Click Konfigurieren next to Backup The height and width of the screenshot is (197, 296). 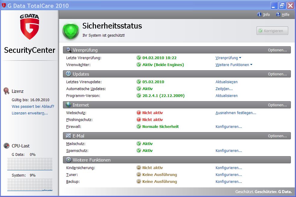click(229, 182)
